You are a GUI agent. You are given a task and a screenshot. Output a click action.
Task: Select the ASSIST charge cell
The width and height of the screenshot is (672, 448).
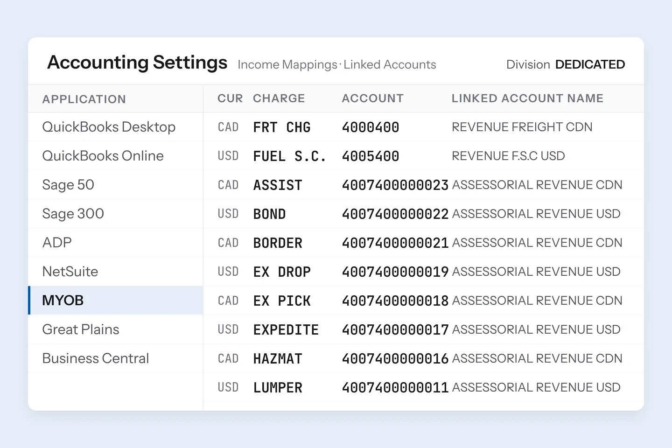click(x=278, y=185)
